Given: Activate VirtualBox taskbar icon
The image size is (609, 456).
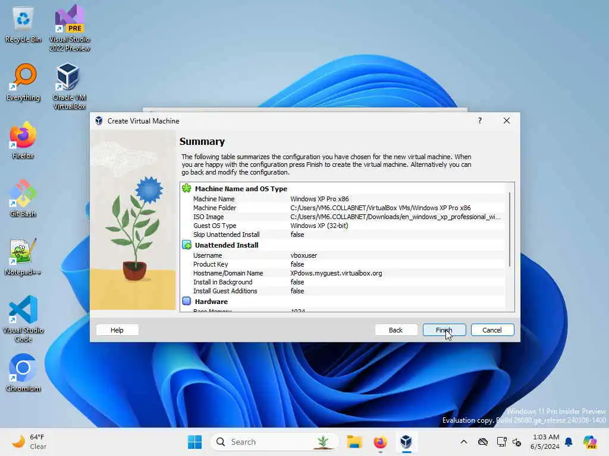Looking at the screenshot, I should click(406, 442).
